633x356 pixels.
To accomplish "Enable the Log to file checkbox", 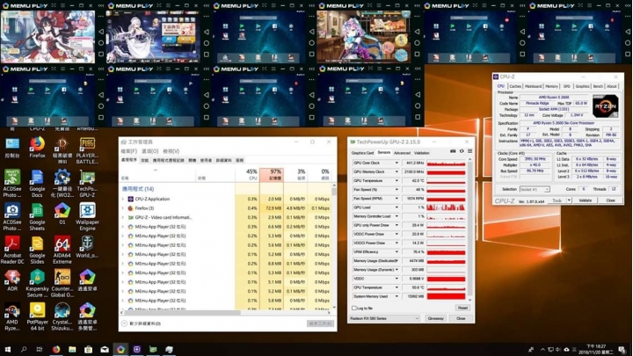I will pos(354,308).
